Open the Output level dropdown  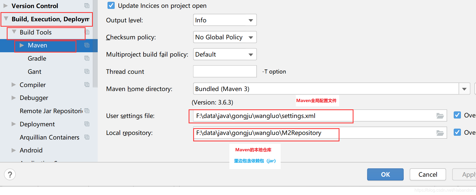pyautogui.click(x=225, y=20)
